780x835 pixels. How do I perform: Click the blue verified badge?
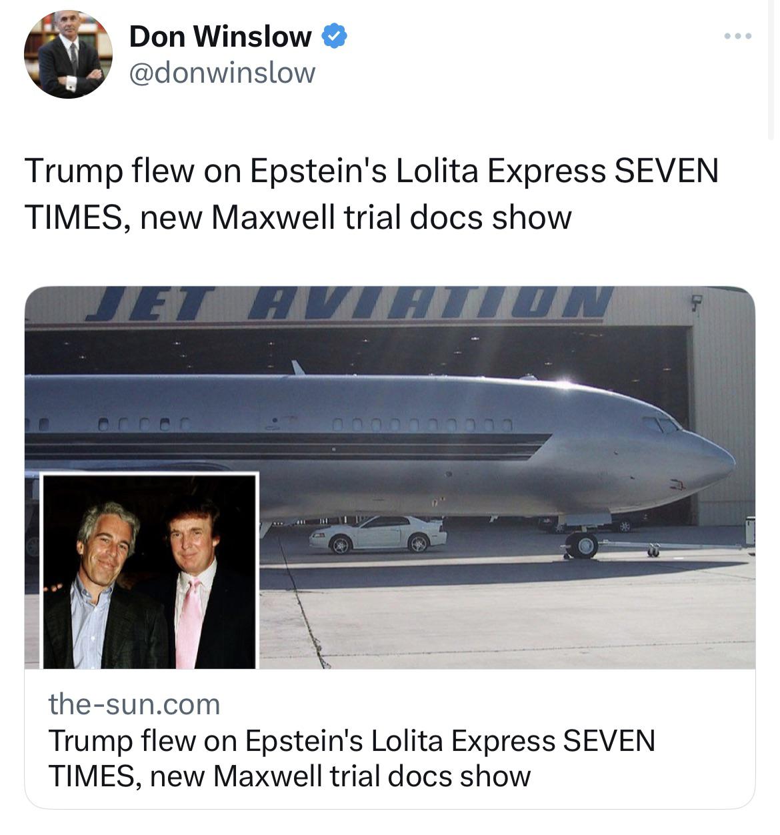point(334,37)
